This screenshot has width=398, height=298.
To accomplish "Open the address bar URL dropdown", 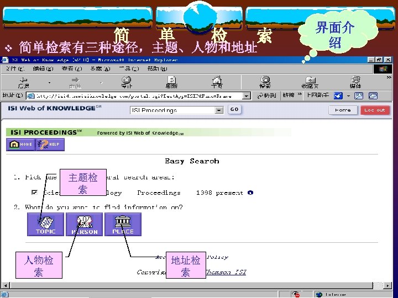I will coord(246,96).
